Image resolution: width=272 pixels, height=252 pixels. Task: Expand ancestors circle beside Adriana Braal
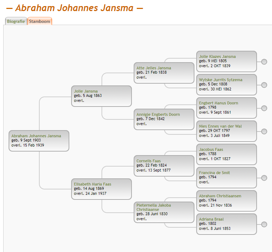(264, 224)
